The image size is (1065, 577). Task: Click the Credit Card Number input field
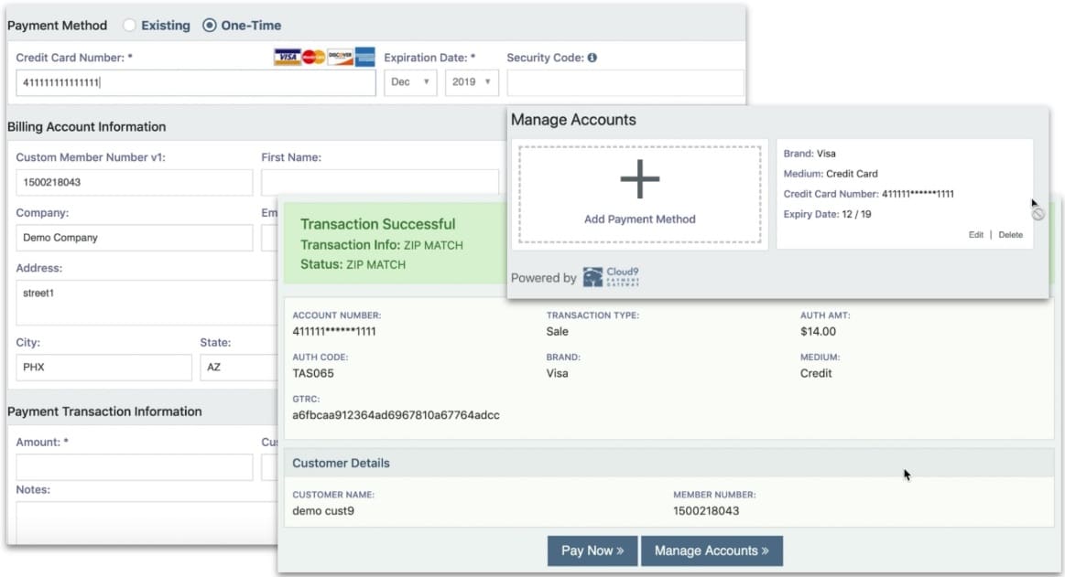(194, 82)
